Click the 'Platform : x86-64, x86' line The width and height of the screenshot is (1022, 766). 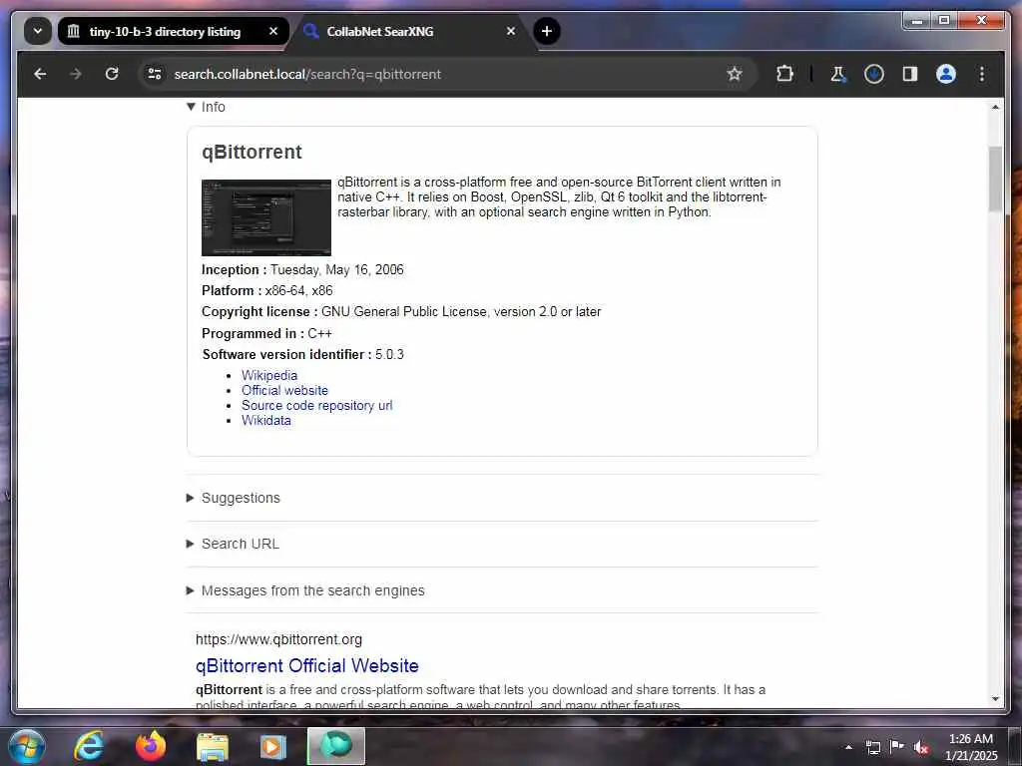click(x=266, y=290)
